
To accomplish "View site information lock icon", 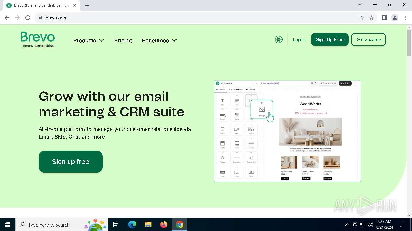I will [41, 18].
